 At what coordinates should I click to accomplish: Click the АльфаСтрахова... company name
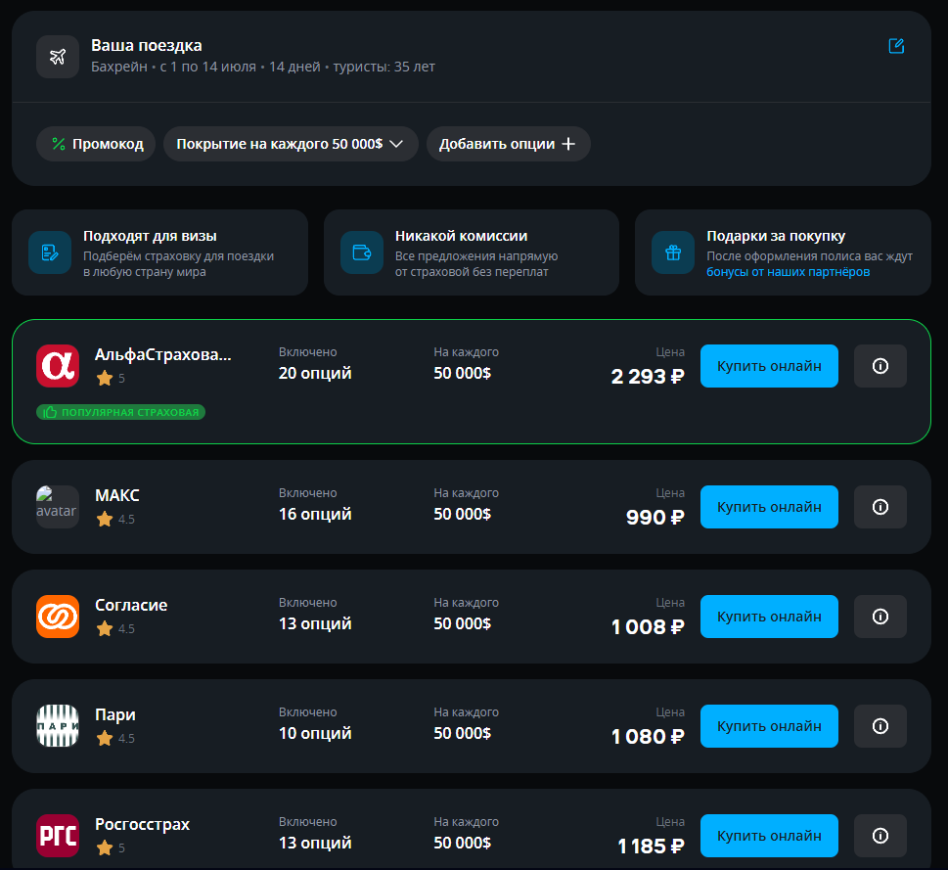[163, 355]
